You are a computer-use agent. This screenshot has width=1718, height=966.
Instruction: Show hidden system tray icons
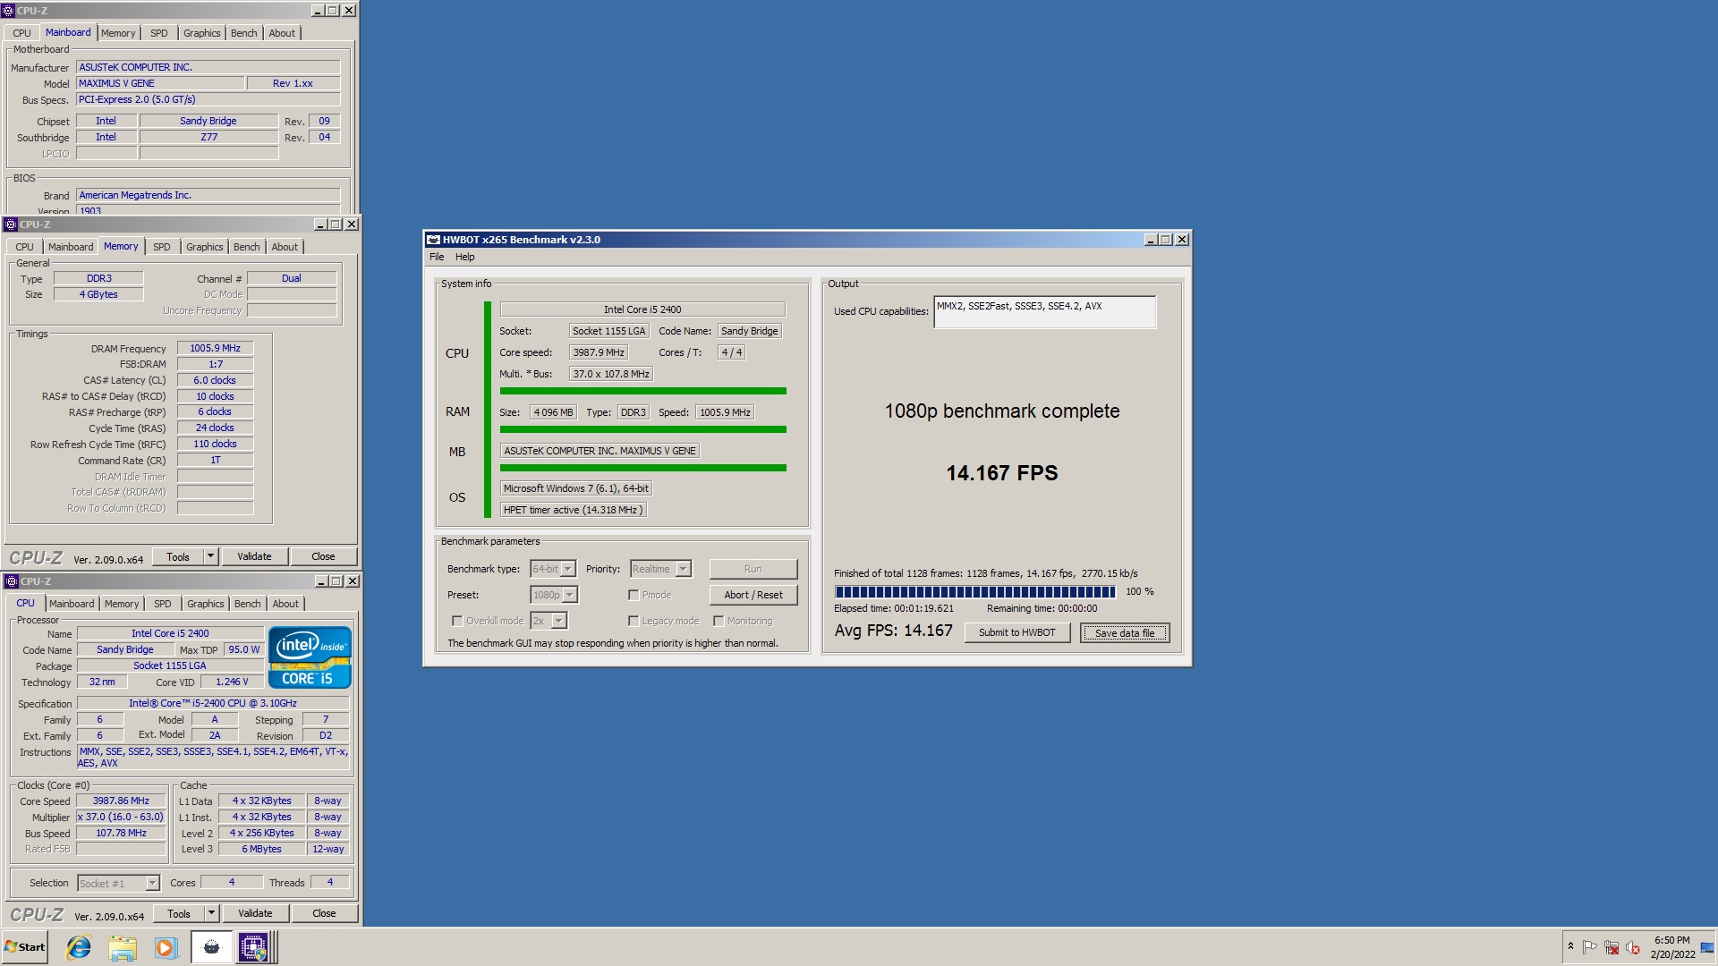pos(1570,946)
